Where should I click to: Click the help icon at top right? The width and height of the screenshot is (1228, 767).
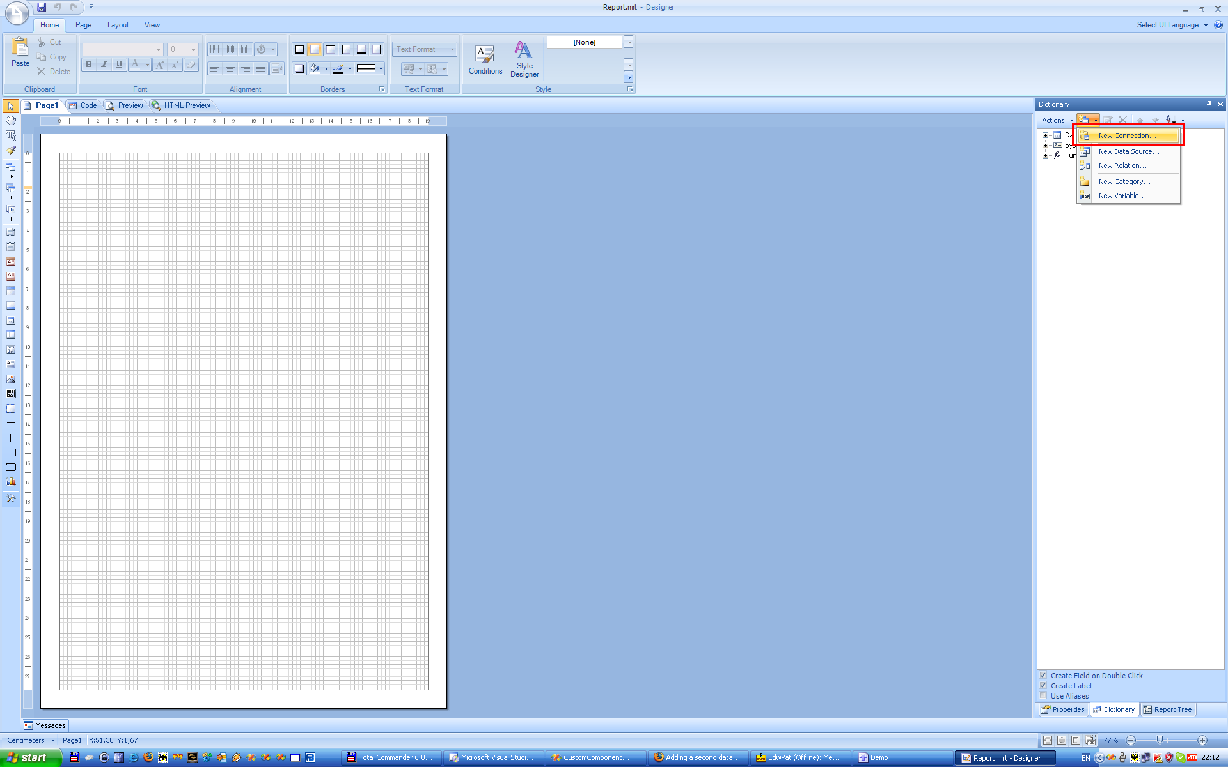coord(1218,25)
